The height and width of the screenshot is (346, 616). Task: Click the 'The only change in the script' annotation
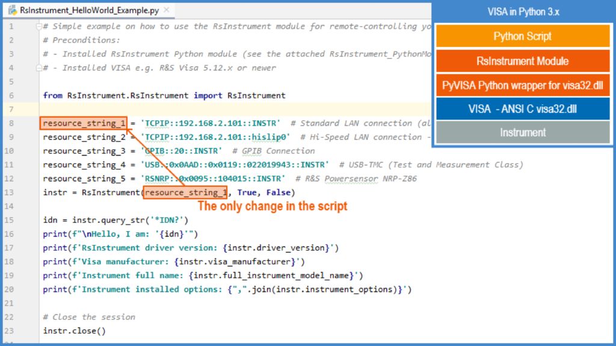[x=273, y=206]
